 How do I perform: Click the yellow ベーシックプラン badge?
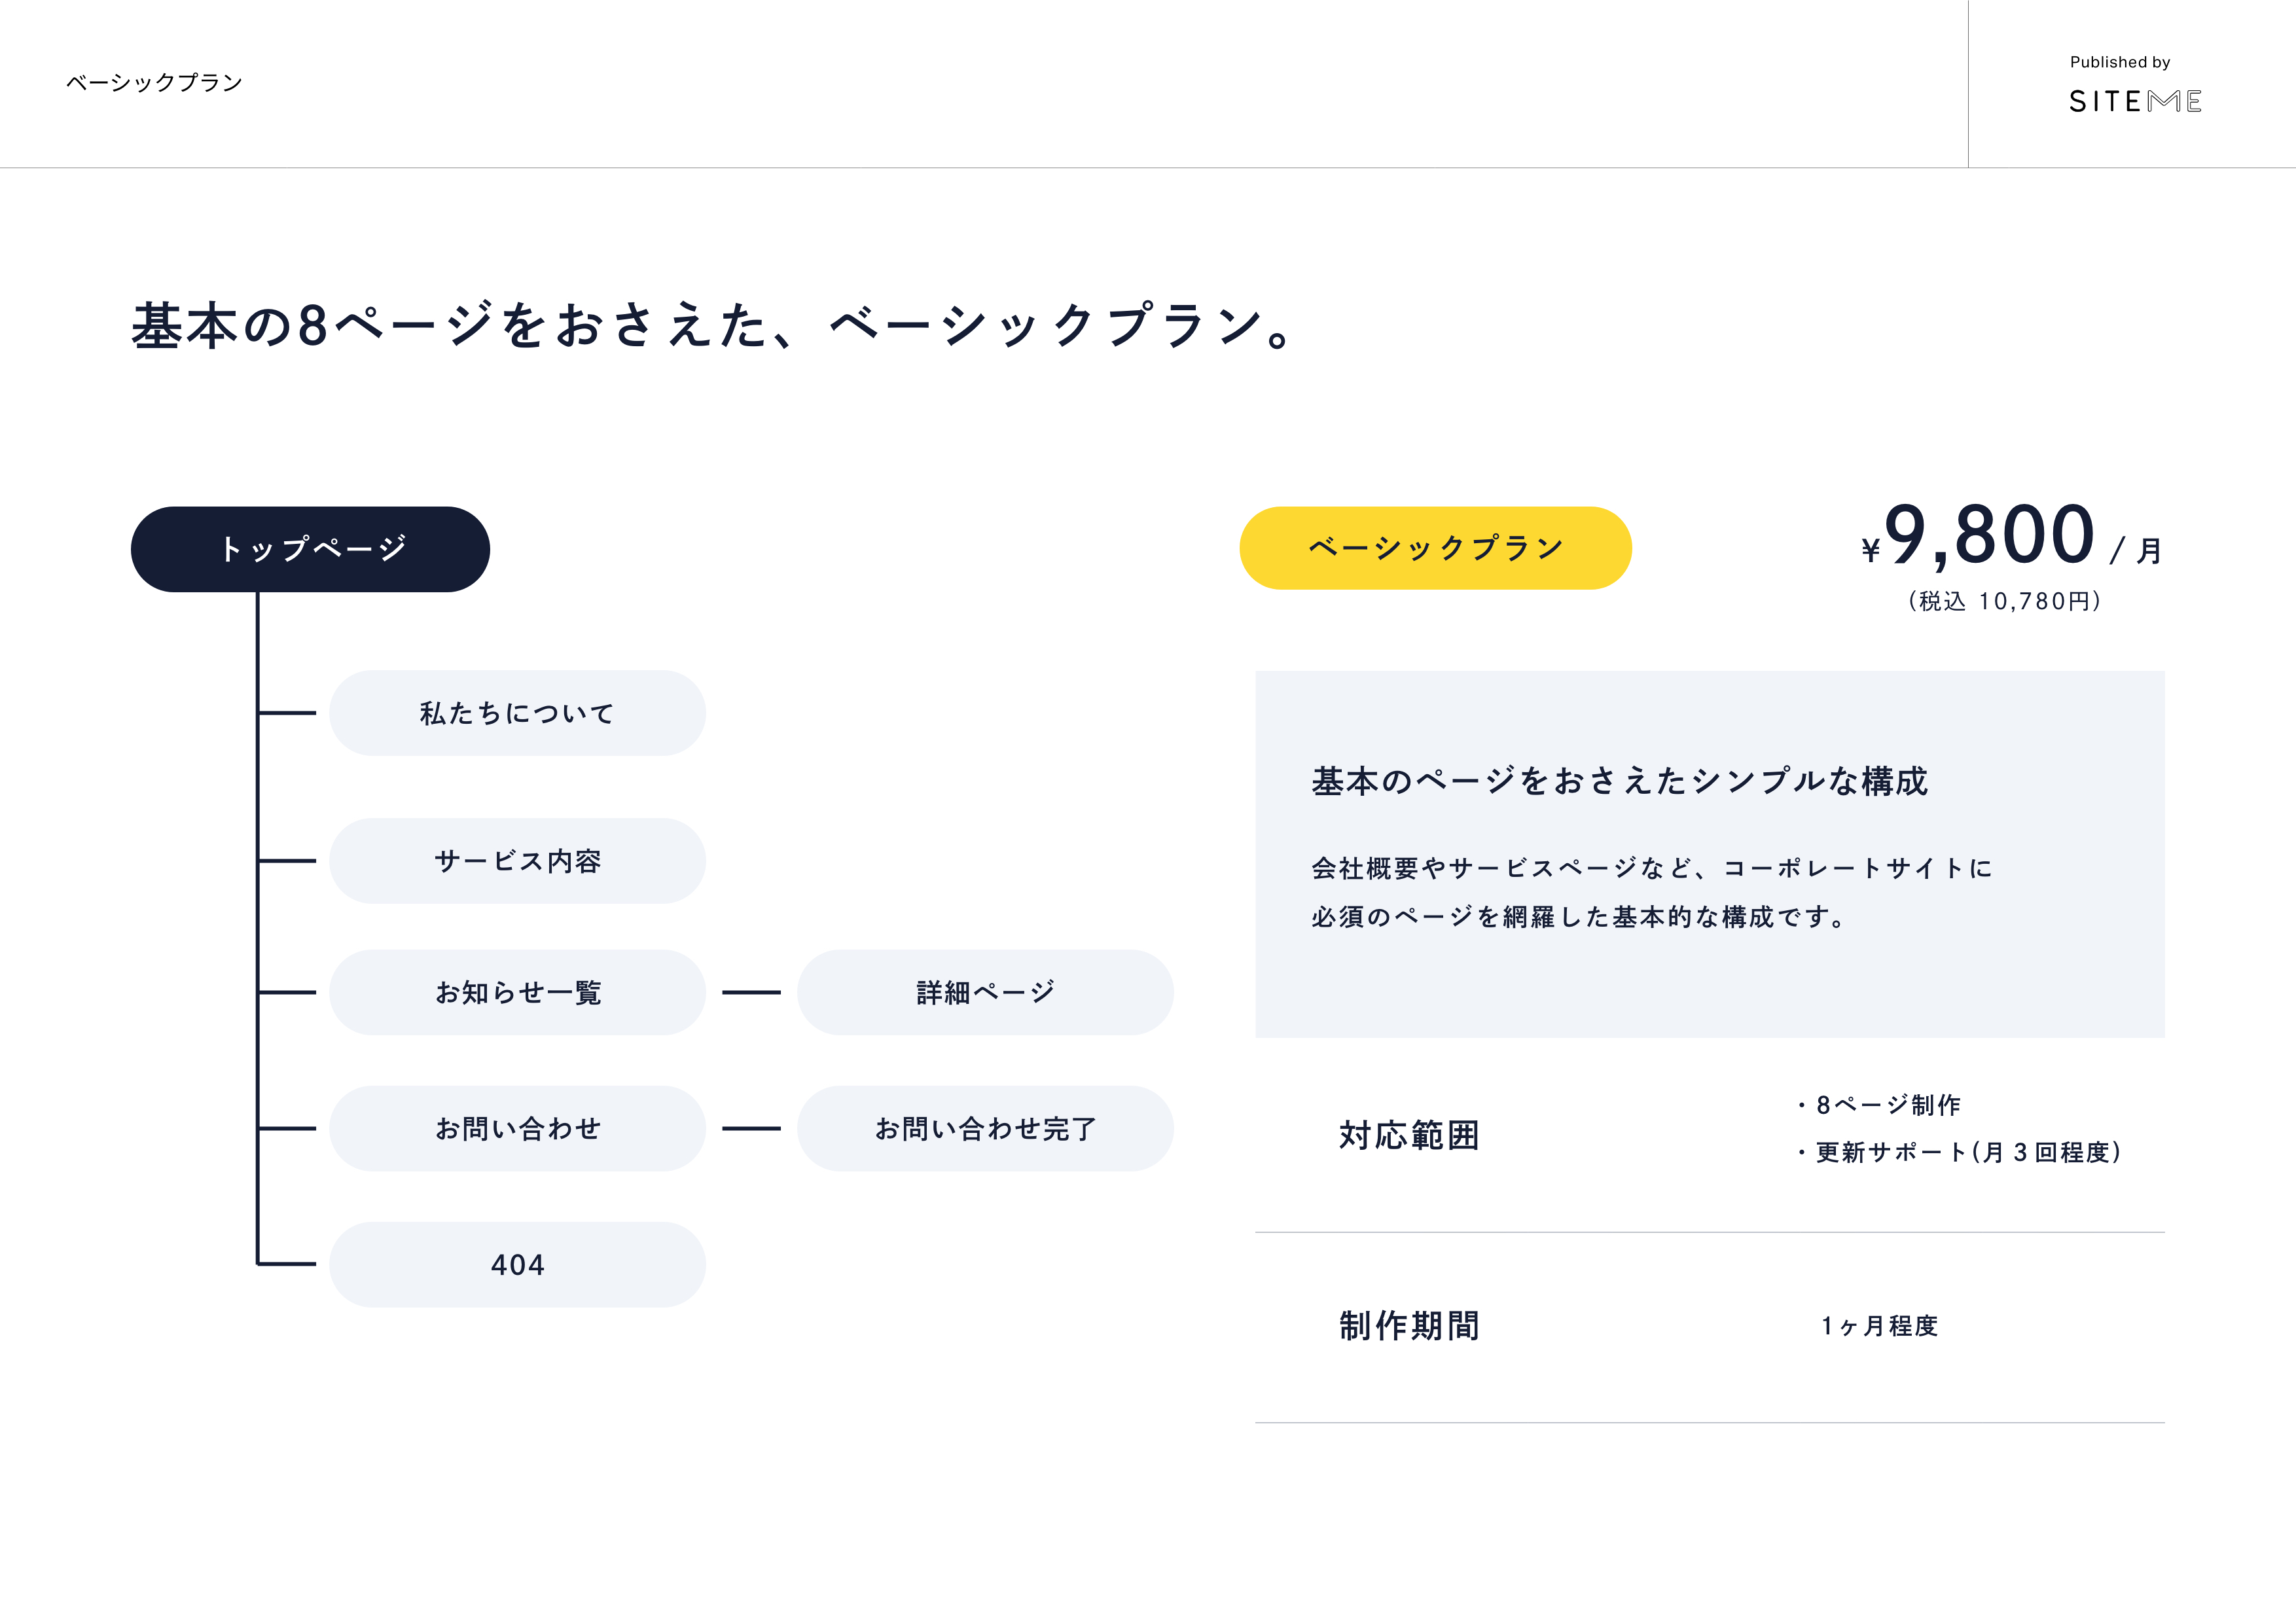pyautogui.click(x=1435, y=548)
